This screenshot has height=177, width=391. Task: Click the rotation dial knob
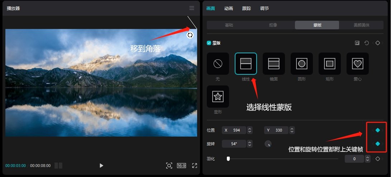click(268, 144)
